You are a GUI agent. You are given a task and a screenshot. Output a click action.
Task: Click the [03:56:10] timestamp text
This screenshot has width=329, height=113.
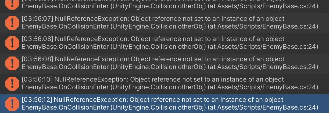coord(37,80)
